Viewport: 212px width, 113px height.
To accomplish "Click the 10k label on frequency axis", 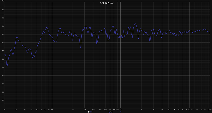I will [189, 110].
